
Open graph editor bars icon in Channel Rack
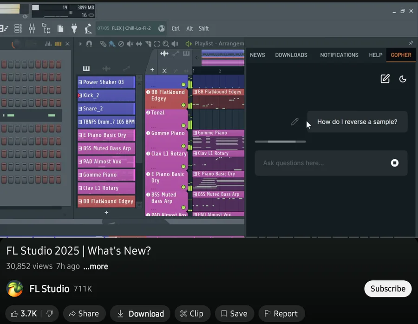coord(48,44)
